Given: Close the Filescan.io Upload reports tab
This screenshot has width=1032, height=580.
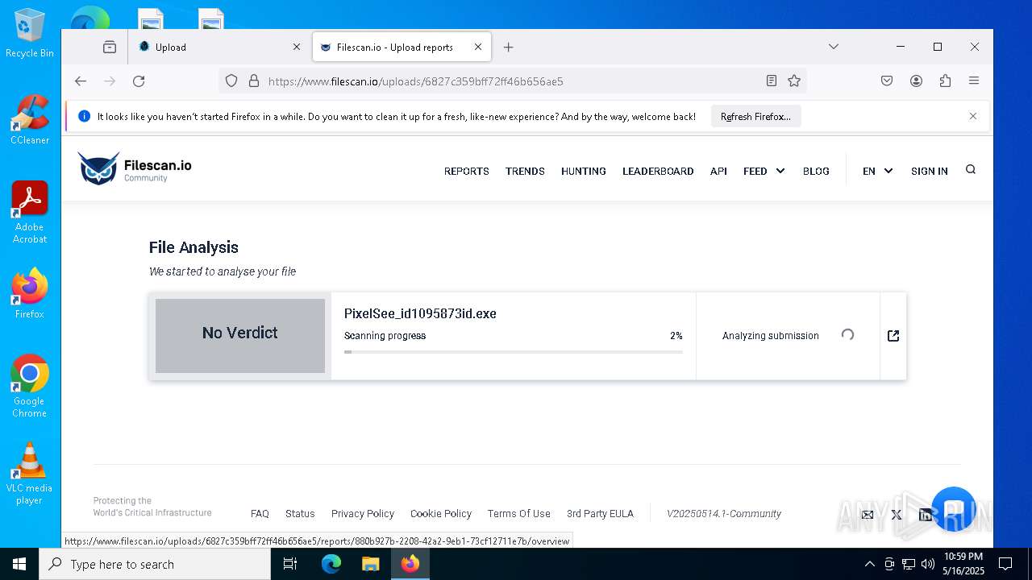Looking at the screenshot, I should click(x=477, y=47).
